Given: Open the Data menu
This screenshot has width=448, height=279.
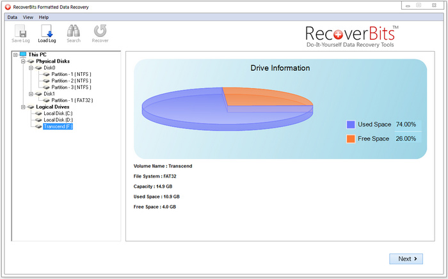Looking at the screenshot, I should (12, 17).
